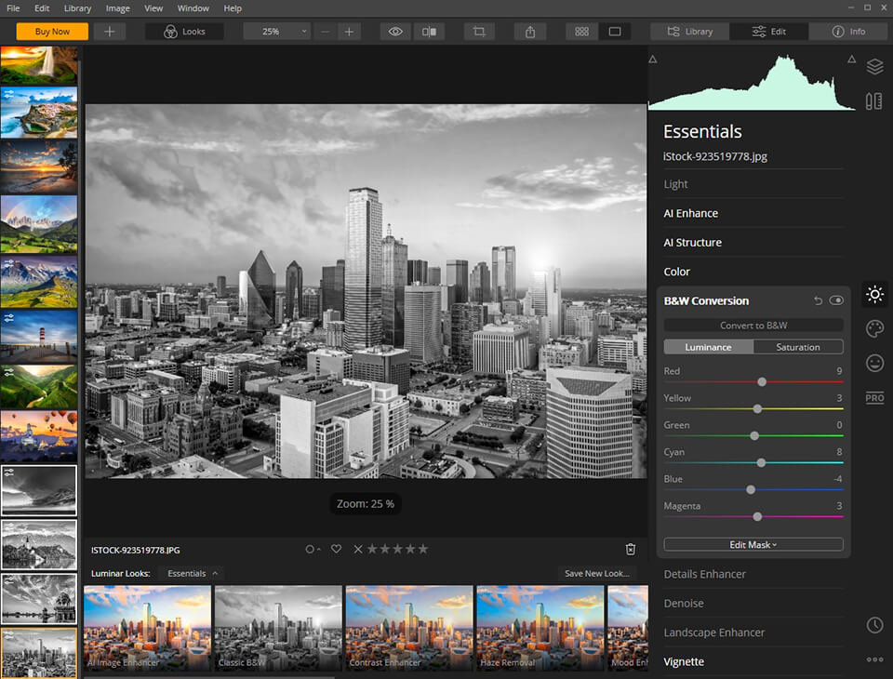Expand the Edit Mask dropdown
Screen dimensions: 893x679
753,544
